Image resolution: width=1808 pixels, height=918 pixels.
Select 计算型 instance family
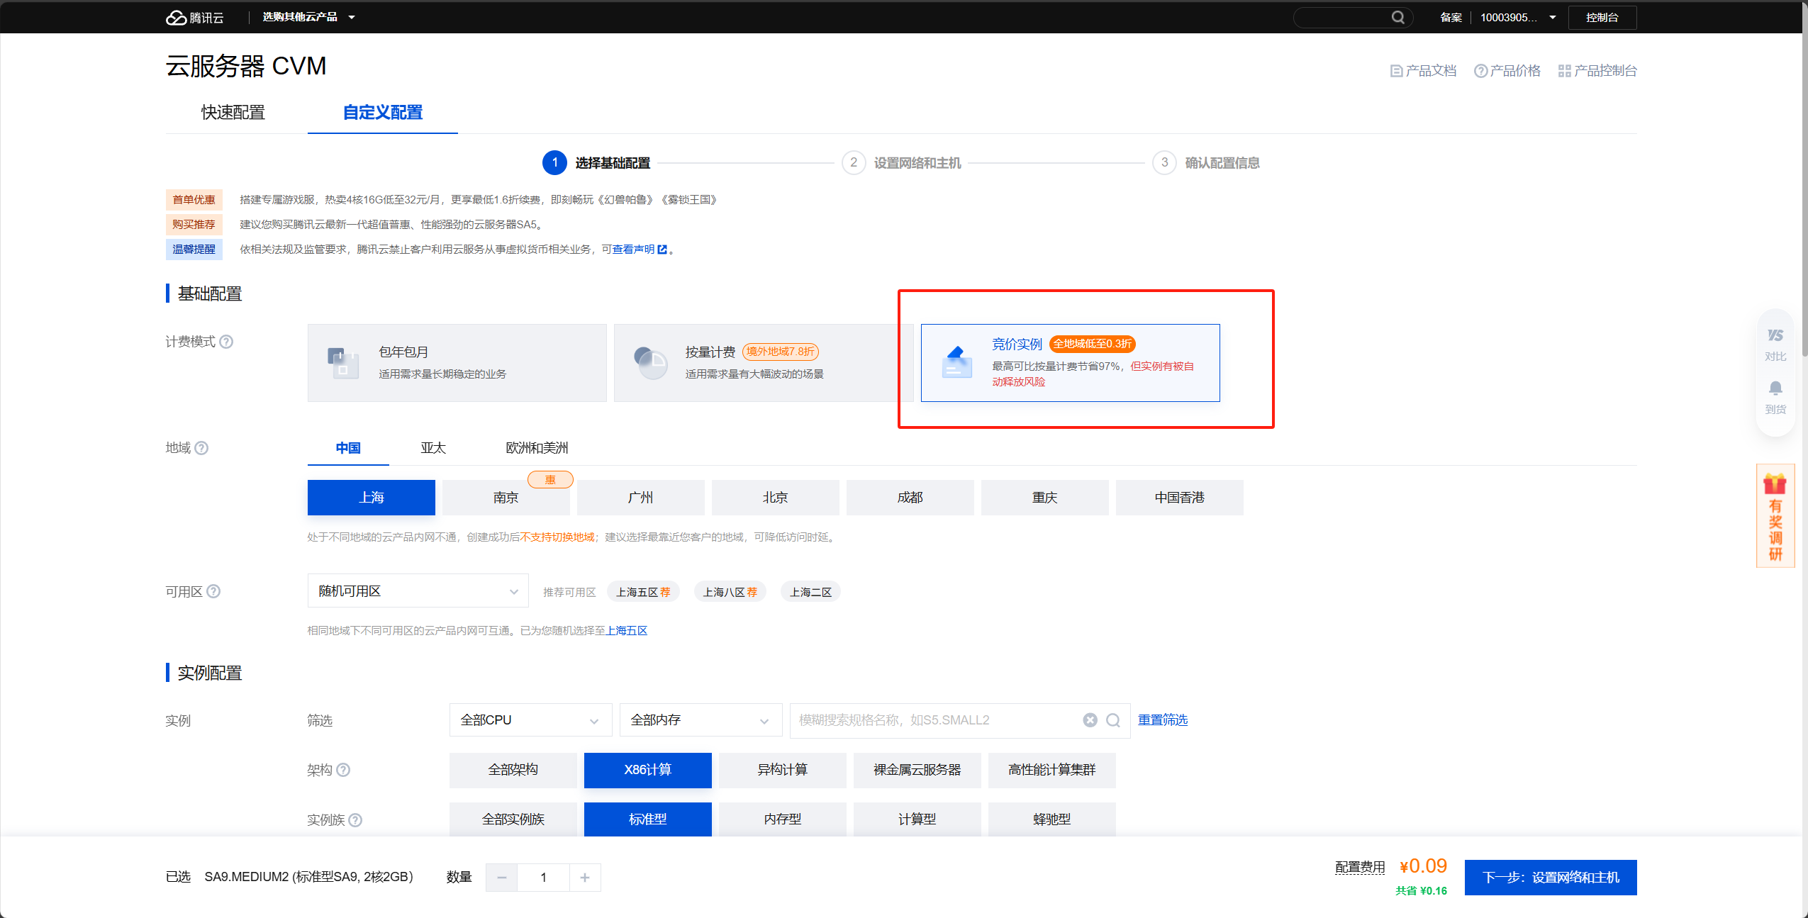tap(917, 819)
